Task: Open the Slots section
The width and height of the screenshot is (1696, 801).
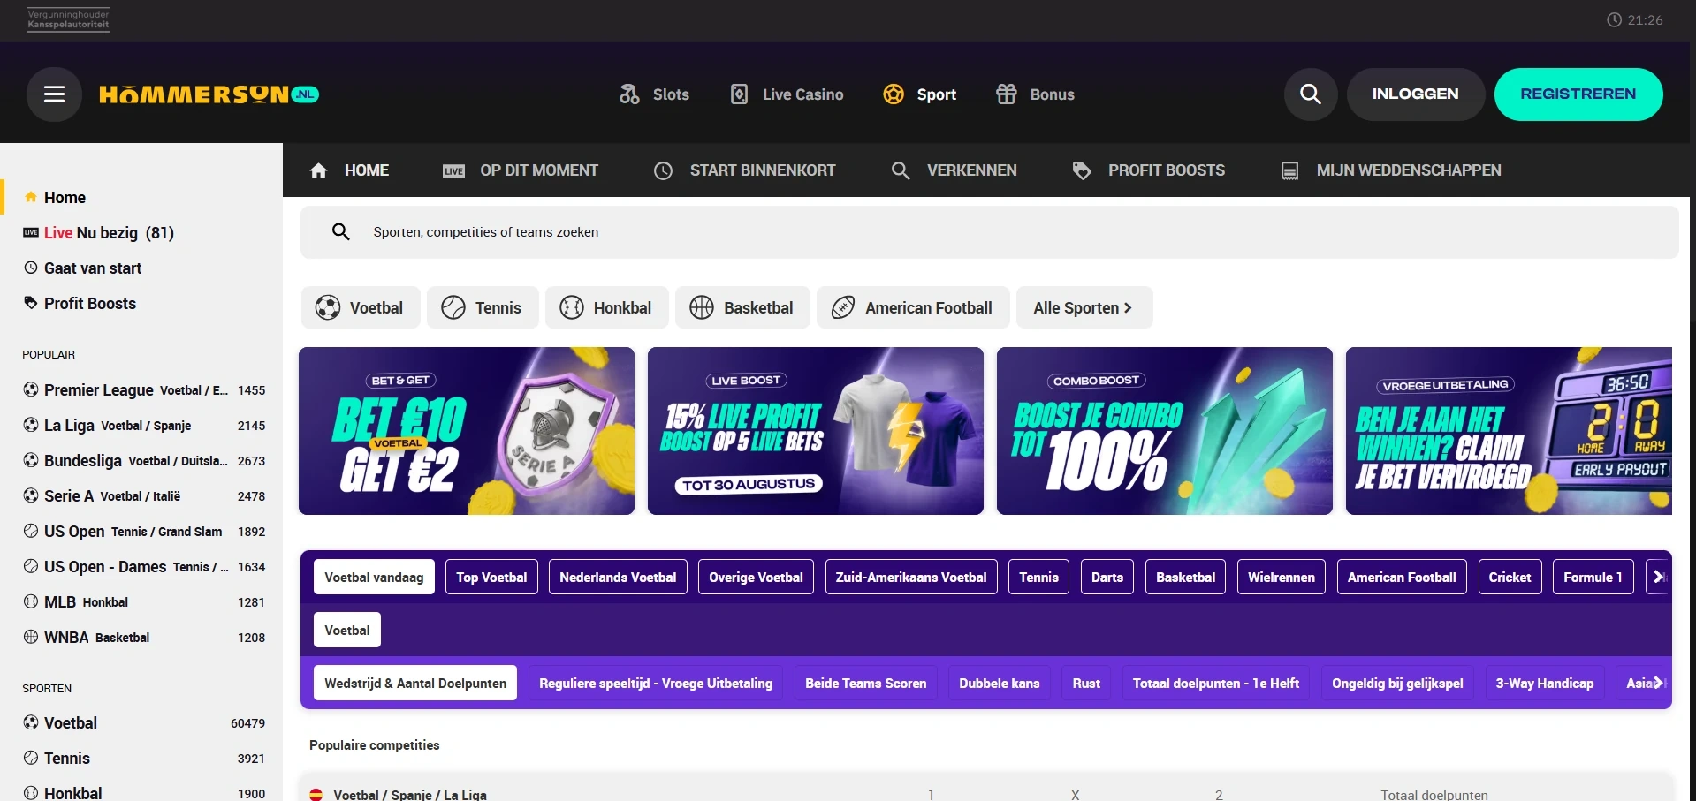Action: pos(654,94)
